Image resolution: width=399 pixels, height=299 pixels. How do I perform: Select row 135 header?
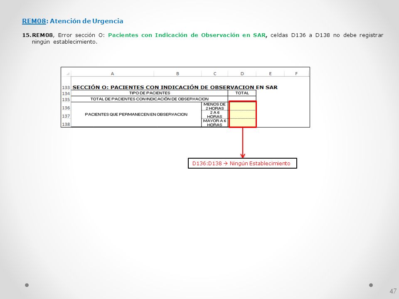[66, 99]
